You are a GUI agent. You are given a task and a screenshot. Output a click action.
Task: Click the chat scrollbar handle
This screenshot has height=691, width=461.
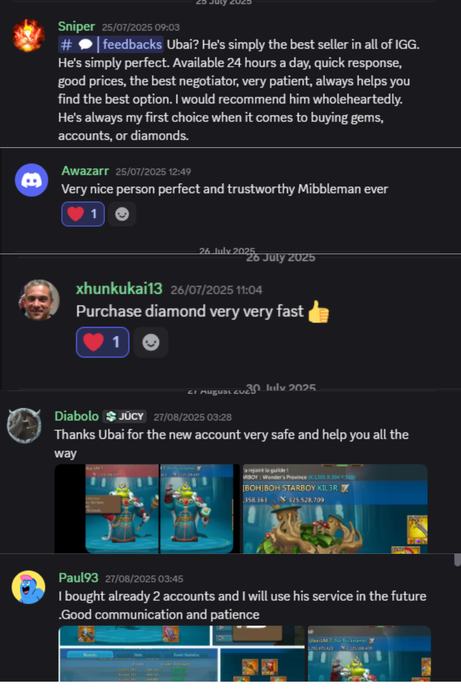458,560
